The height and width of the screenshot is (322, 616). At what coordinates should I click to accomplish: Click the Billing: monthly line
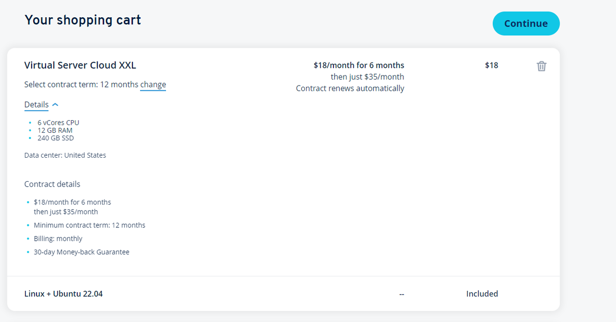tap(58, 238)
